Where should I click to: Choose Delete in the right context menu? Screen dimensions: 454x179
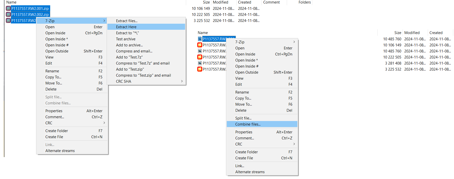[262, 110]
